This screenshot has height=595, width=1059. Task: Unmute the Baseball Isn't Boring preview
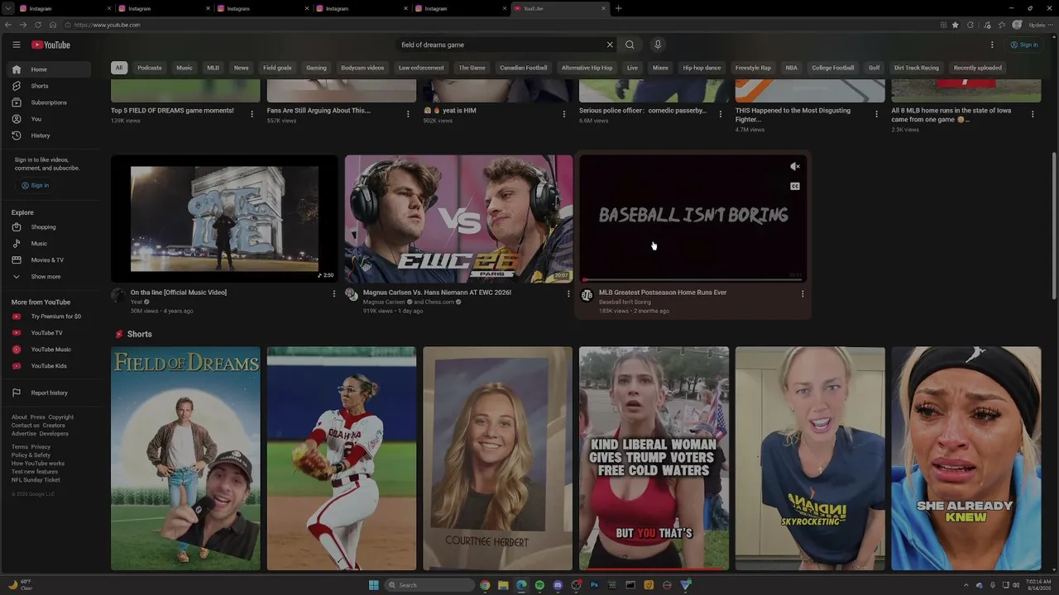tap(795, 167)
